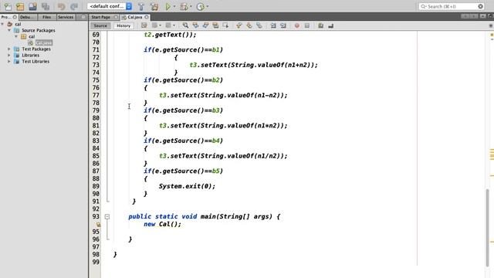Select the Cal.java editor tab
Screen dimensions: 494x278
click(135, 17)
